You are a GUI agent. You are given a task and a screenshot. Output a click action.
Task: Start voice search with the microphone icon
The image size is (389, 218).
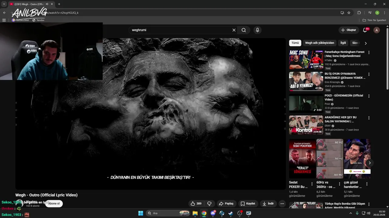(257, 30)
